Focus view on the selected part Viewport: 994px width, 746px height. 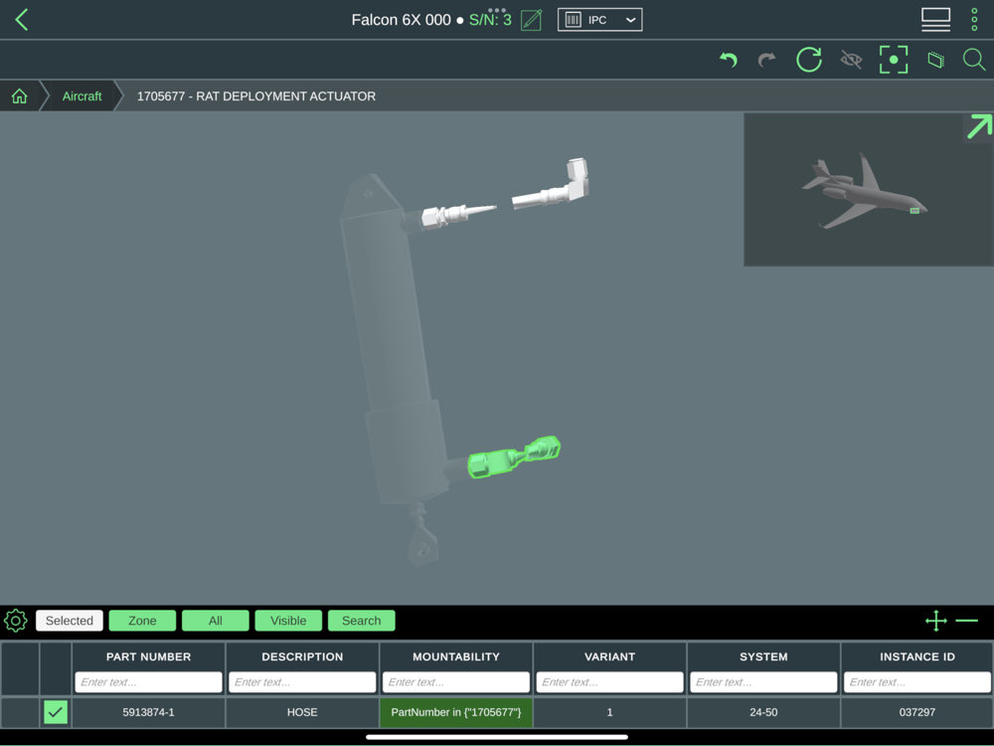click(894, 60)
